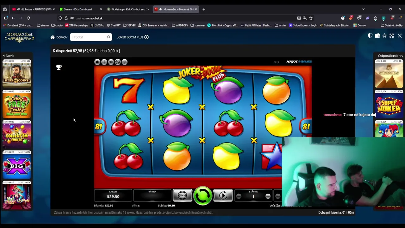Close the game with X icon
This screenshot has width=405, height=228.
click(x=400, y=36)
